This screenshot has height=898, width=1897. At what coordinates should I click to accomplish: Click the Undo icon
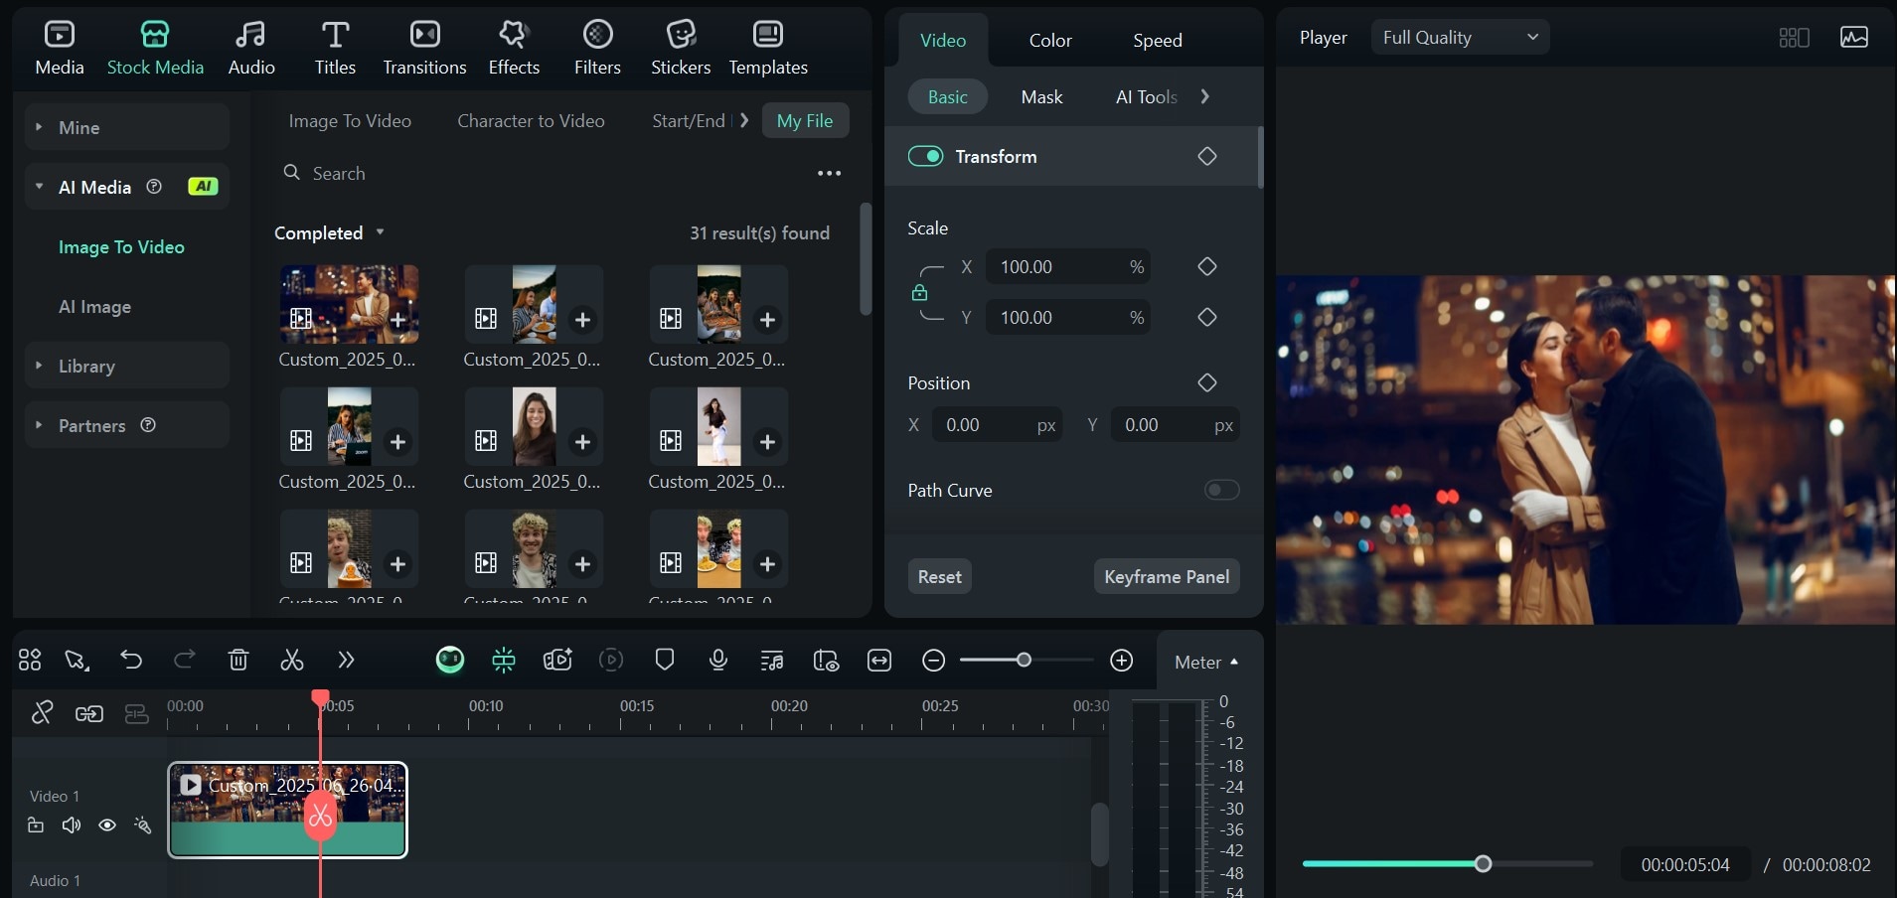pos(131,660)
